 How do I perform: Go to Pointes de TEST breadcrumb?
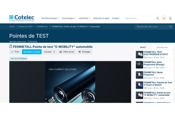click(26, 27)
